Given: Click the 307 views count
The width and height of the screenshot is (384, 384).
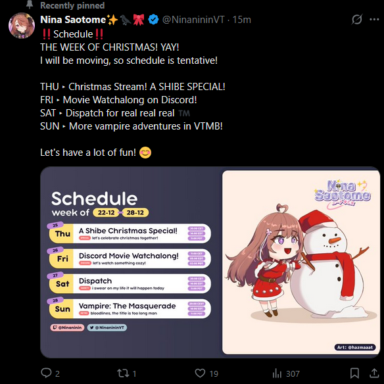Looking at the screenshot, I should [293, 373].
